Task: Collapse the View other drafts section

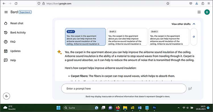Action: (183, 24)
